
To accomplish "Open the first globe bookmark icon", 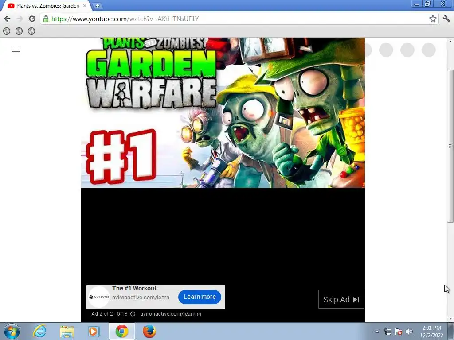I will (x=7, y=31).
